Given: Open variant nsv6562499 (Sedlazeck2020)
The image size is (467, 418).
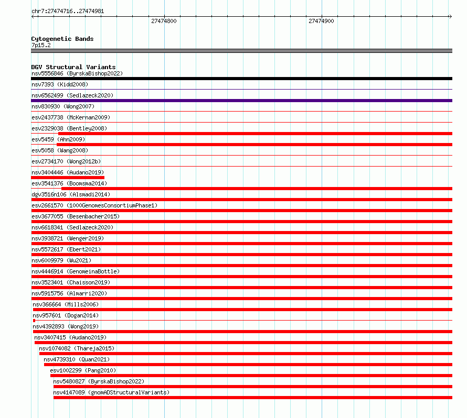Looking at the screenshot, I should [x=72, y=95].
